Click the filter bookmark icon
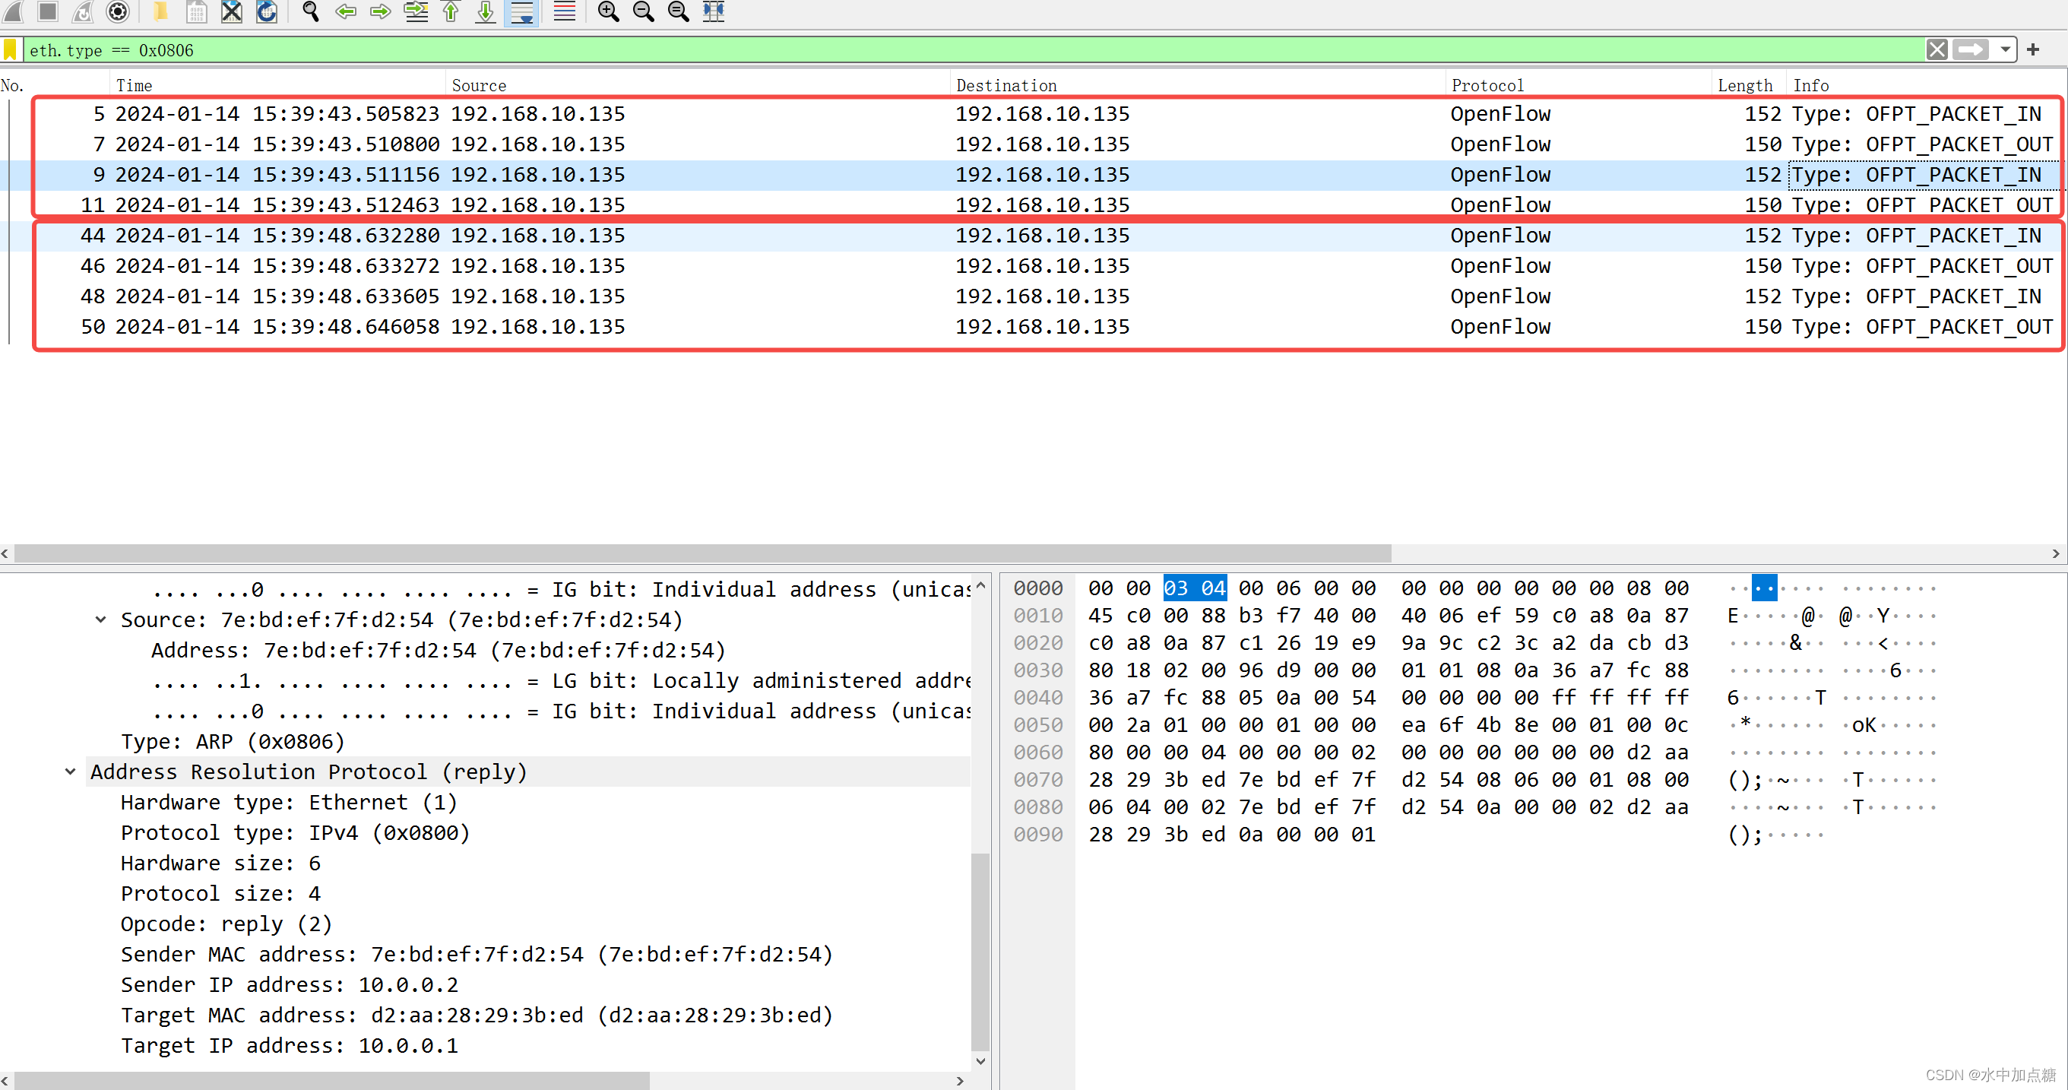The image size is (2068, 1090). coord(11,49)
